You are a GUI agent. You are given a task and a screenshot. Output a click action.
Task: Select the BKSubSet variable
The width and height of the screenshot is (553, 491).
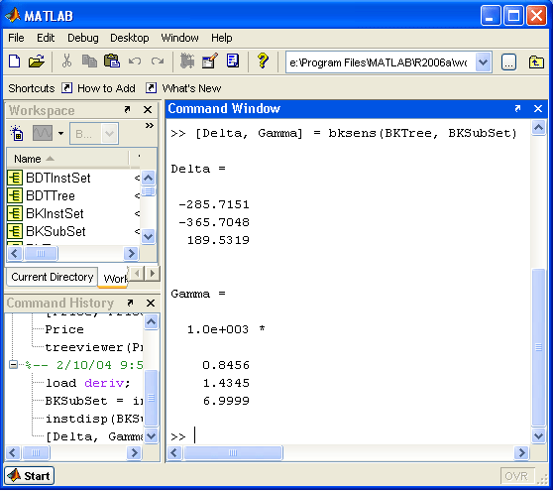click(x=55, y=231)
